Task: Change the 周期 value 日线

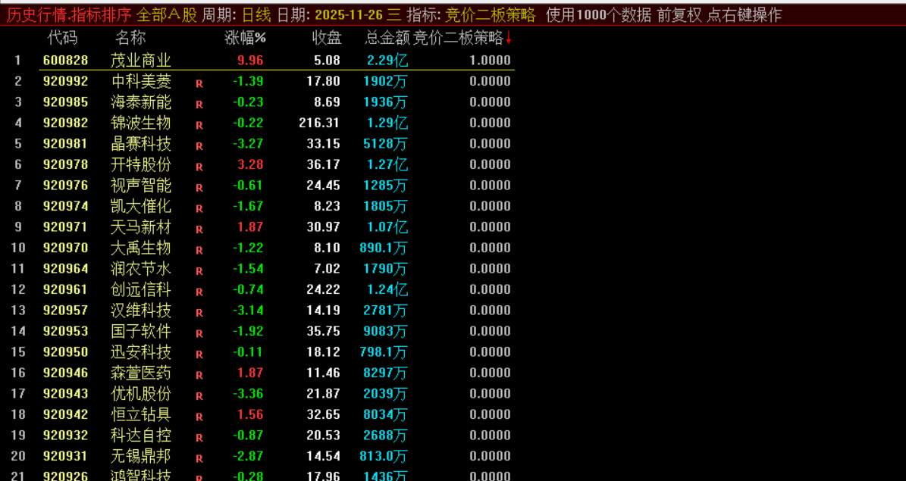Action: (256, 15)
